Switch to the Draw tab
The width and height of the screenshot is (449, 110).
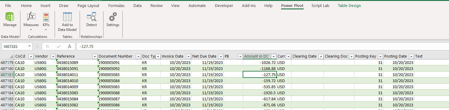pos(64,6)
